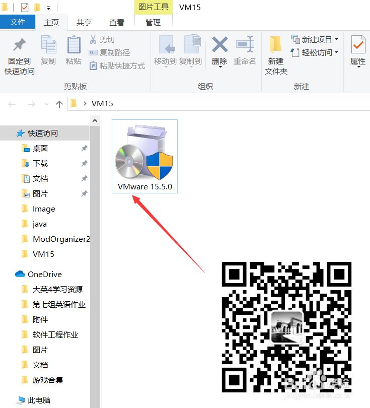This screenshot has width=370, height=408.
Task: Open VM15 folder in sidebar
Action: [43, 254]
